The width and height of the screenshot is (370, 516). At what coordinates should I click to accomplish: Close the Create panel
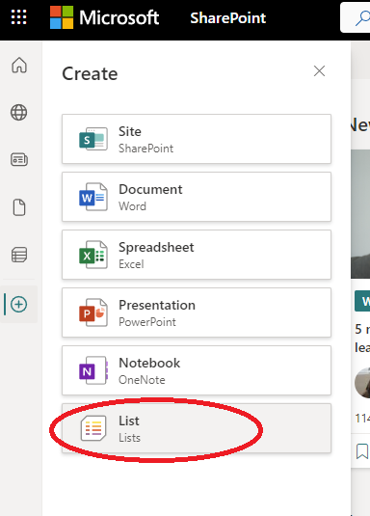coord(319,71)
